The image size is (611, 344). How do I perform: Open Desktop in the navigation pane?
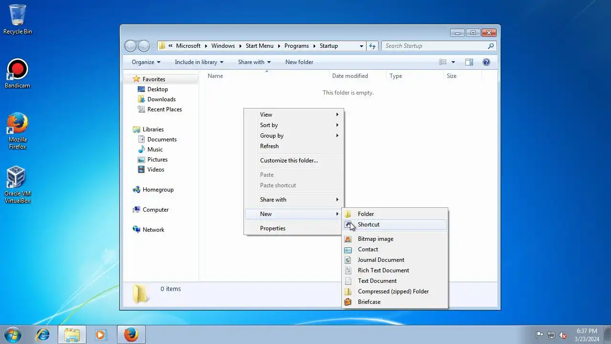click(158, 89)
